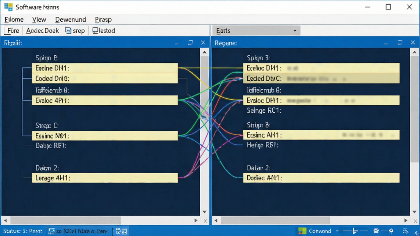Close the Rbseiit panel

point(203,43)
